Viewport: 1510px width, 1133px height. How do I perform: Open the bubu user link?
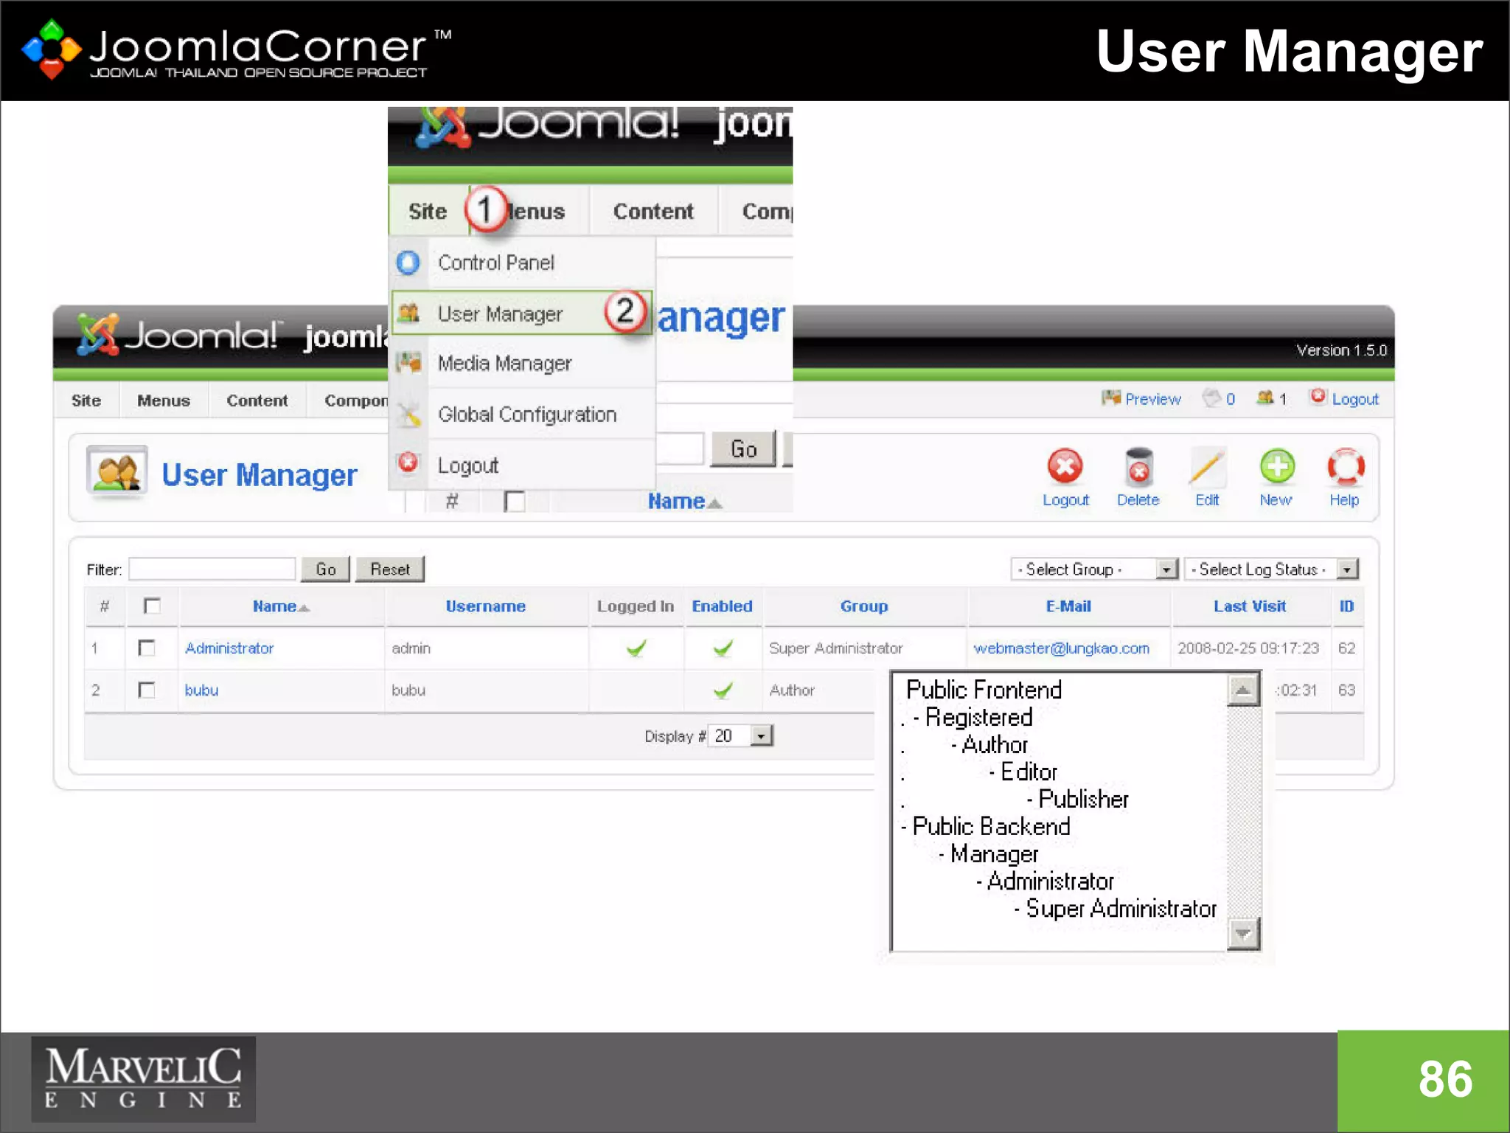coord(201,690)
